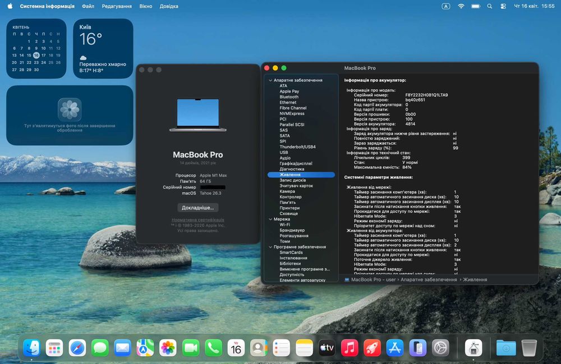Open Control Center in menu bar
This screenshot has width=561, height=364.
[x=503, y=6]
